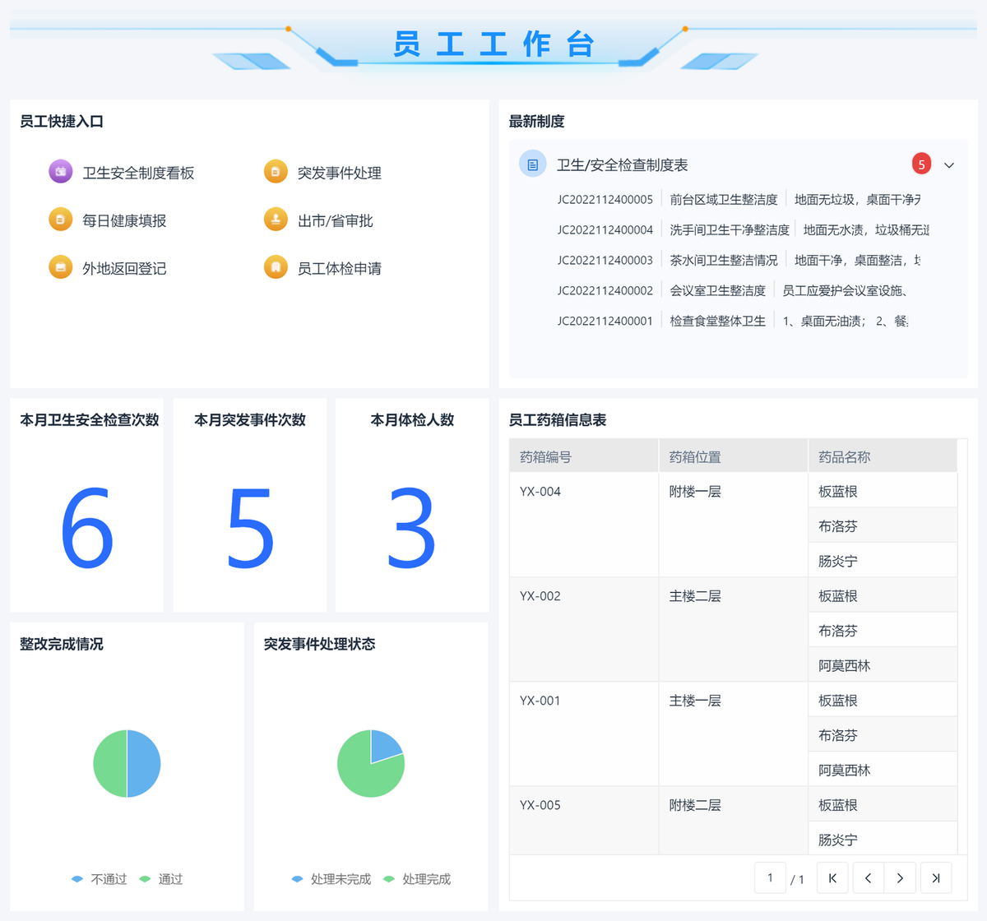Screen dimensions: 987x921
Task: Click the document icon beside 卫生/安全检查制度表
Action: pos(532,164)
